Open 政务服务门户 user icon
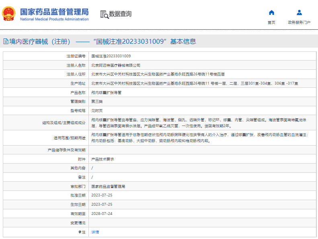Viewport: 318px width, 239px height. pyautogui.click(x=299, y=12)
